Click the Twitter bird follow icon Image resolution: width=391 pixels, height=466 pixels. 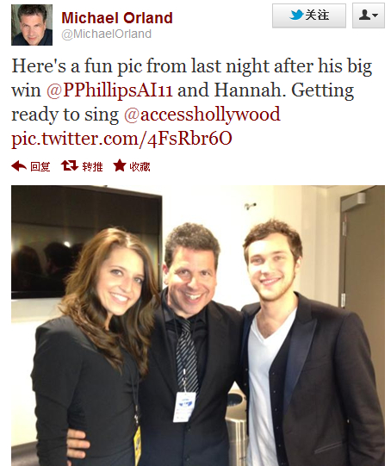(296, 15)
